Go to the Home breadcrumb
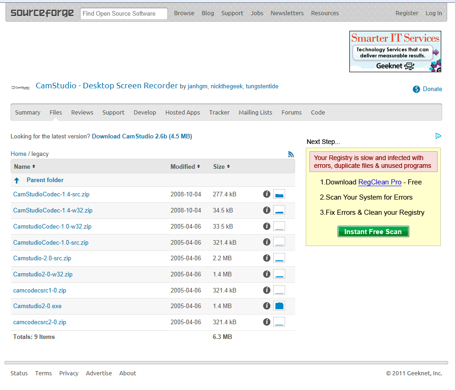 pyautogui.click(x=18, y=154)
